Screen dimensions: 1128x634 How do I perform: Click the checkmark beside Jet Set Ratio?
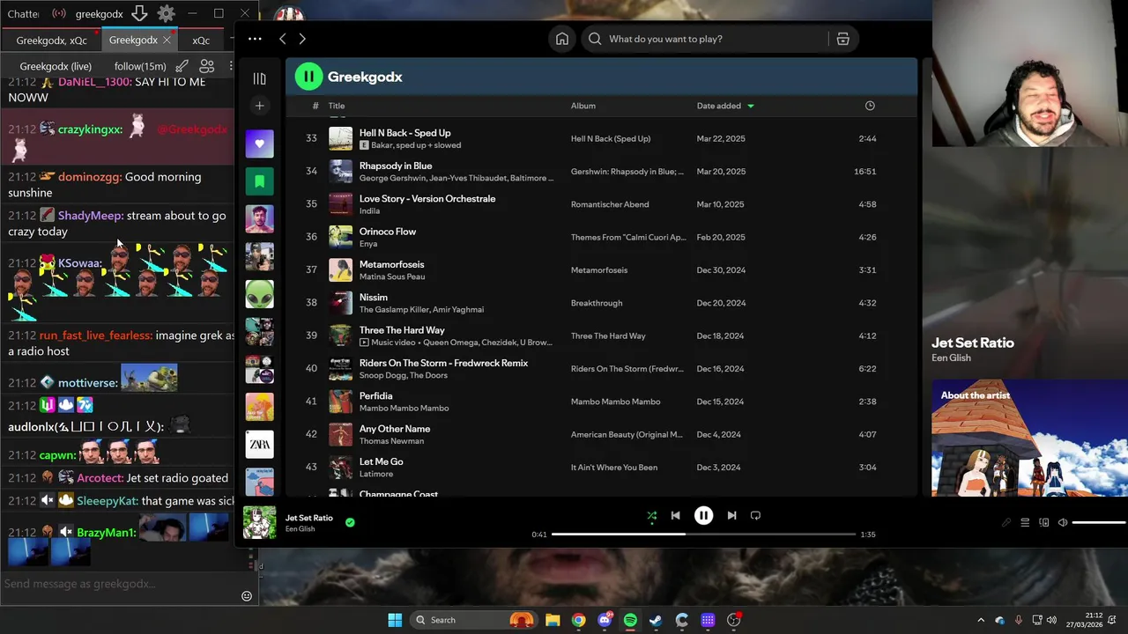click(x=350, y=522)
